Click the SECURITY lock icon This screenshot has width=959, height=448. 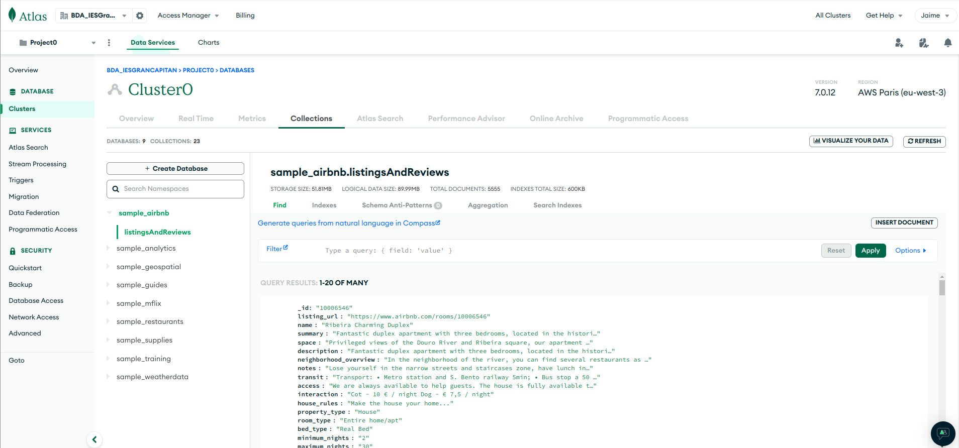13,251
